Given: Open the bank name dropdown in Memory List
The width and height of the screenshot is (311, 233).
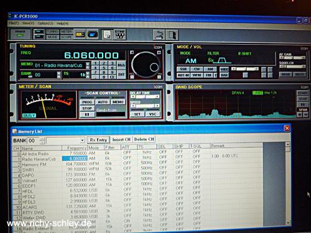Looking at the screenshot, I should 83,140.
